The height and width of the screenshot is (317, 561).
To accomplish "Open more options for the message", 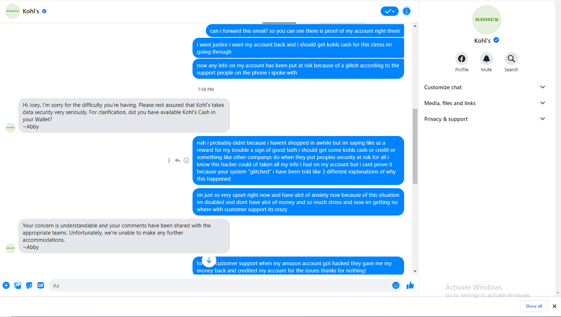I will pos(169,160).
